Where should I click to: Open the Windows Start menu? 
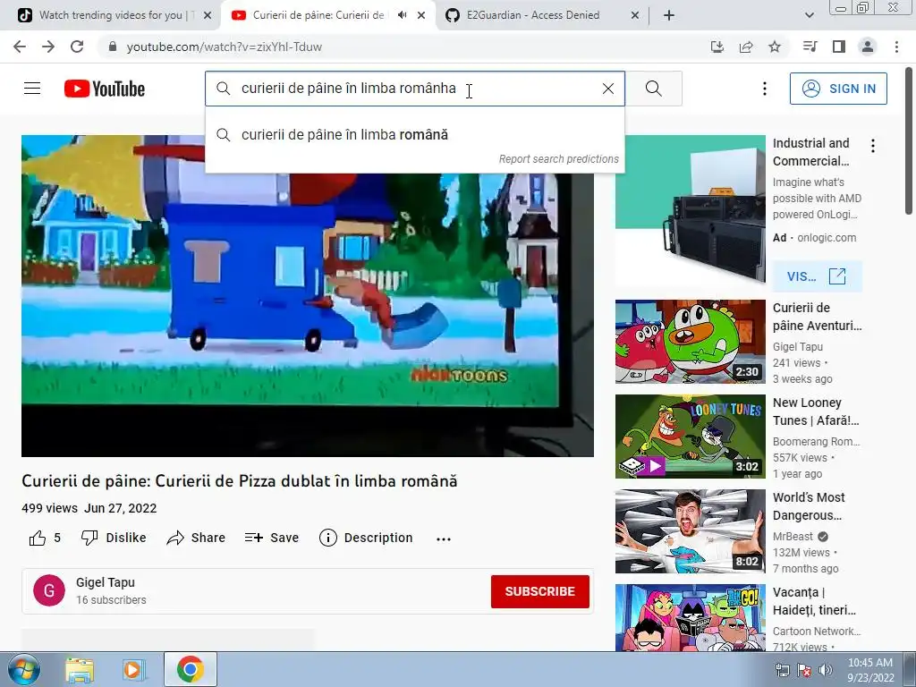tap(22, 669)
